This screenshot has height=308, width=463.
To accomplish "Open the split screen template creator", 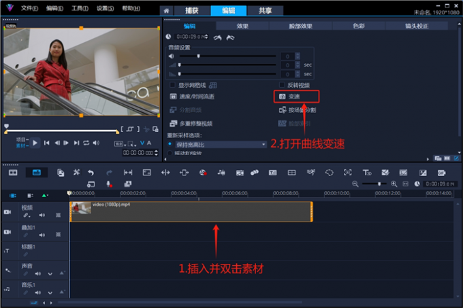I will pos(291,173).
